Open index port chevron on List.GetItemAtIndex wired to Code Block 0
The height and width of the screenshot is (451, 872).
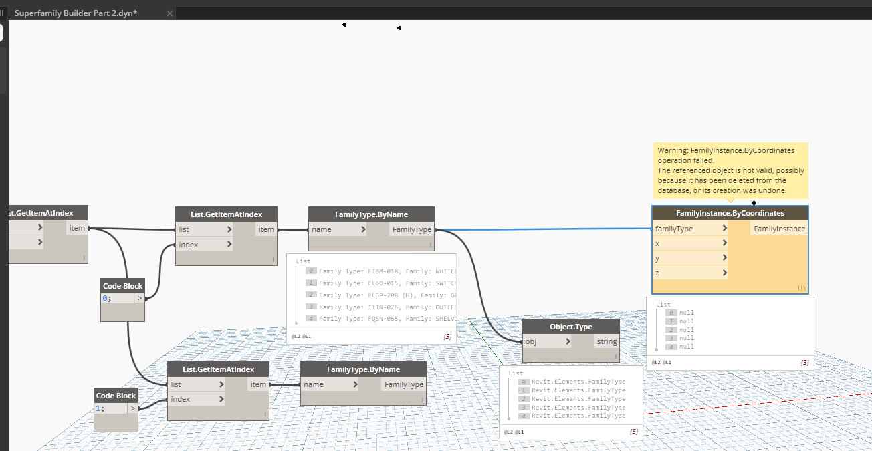click(x=230, y=244)
